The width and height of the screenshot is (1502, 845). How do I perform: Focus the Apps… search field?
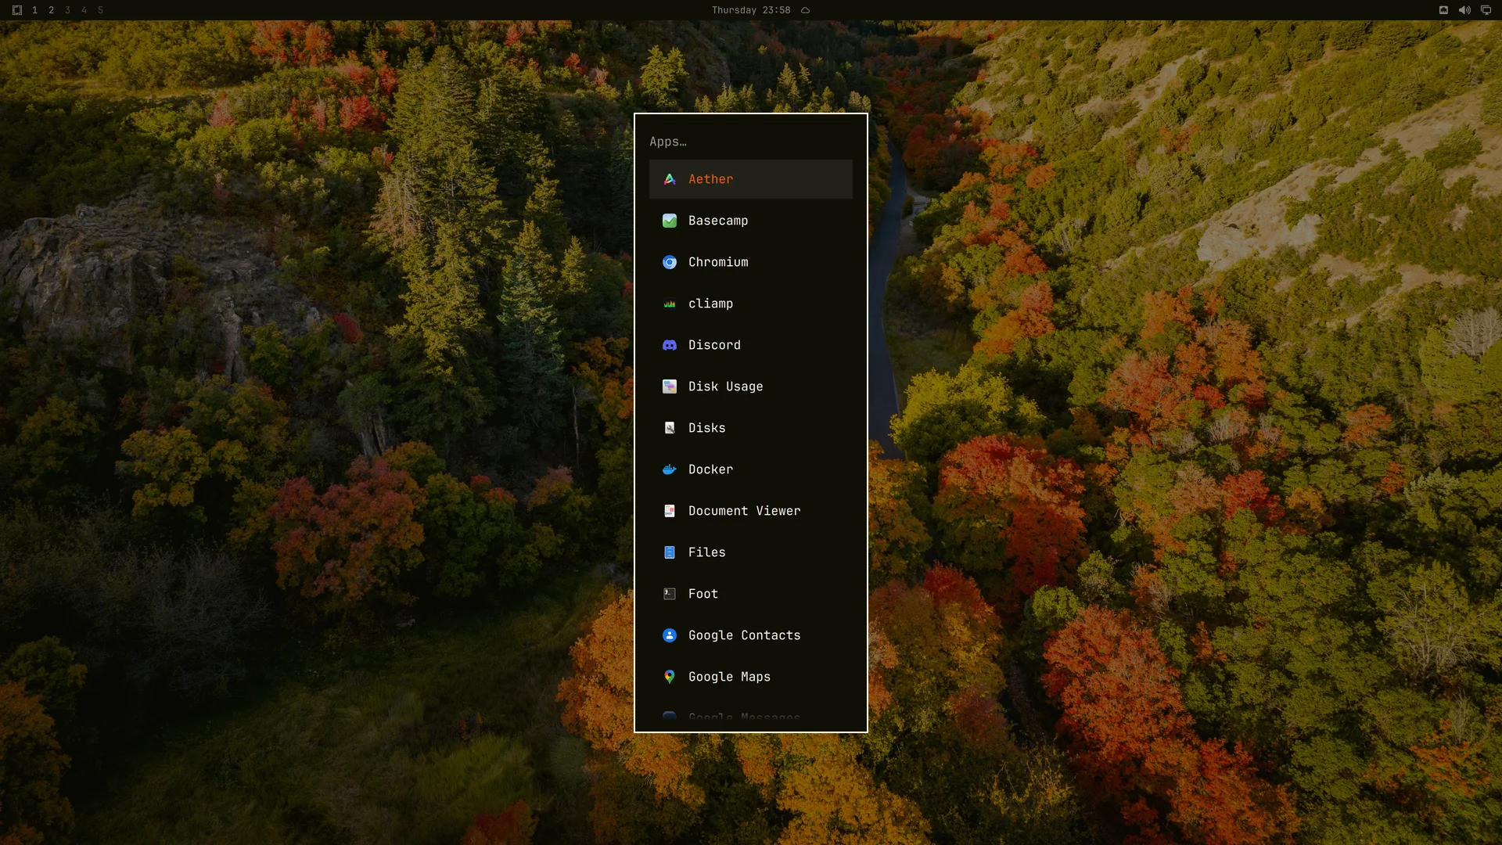tap(751, 142)
